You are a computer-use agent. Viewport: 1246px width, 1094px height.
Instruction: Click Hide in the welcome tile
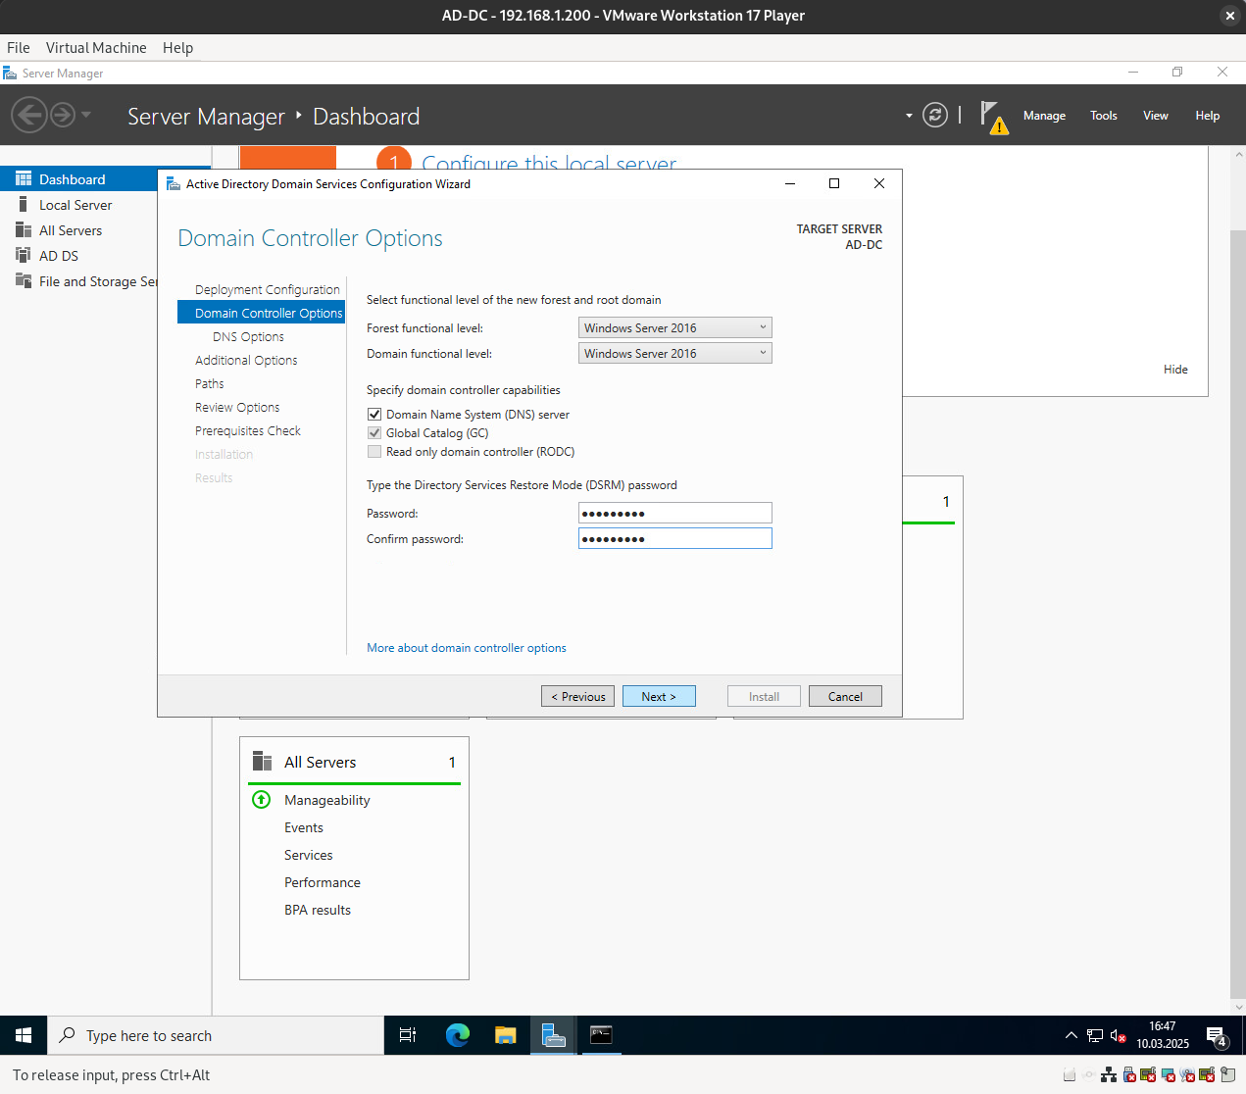(x=1175, y=370)
